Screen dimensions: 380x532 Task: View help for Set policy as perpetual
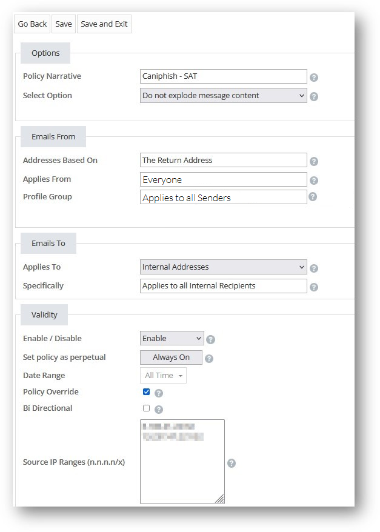coord(208,357)
